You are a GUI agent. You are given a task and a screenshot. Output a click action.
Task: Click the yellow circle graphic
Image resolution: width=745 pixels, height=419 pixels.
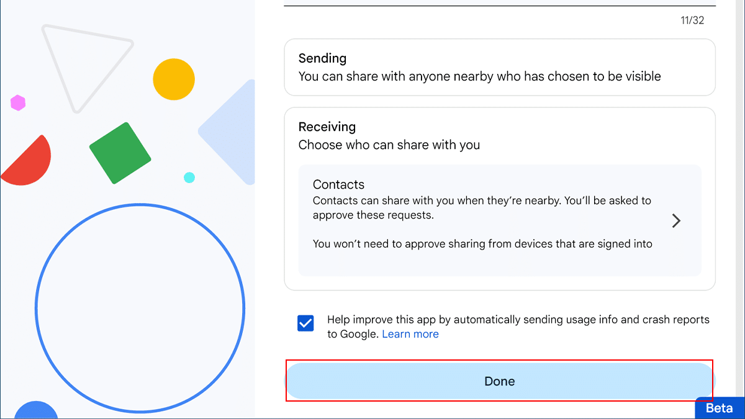pos(174,79)
